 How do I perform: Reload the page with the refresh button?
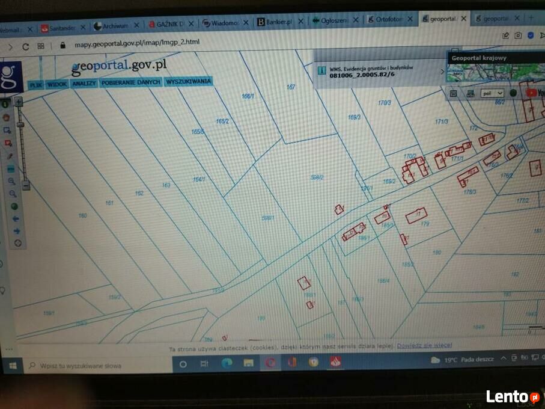tap(25, 46)
